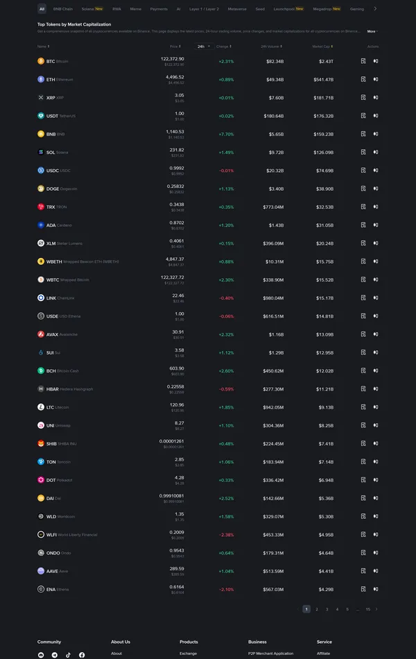Select the Ethereum coin icon
Viewport: 416px width, 659px height.
[40, 79]
